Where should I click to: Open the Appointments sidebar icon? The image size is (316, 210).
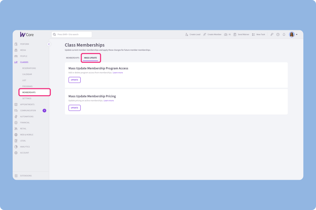coord(16,104)
